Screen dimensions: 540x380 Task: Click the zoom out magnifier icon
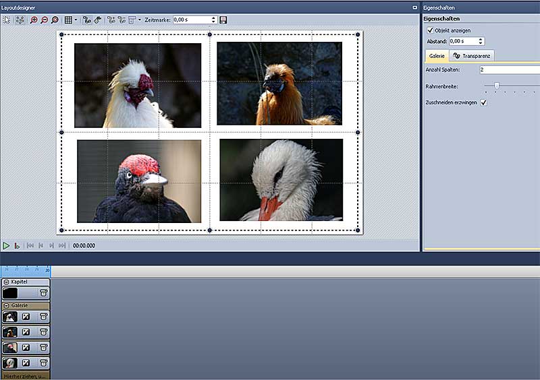[45, 20]
